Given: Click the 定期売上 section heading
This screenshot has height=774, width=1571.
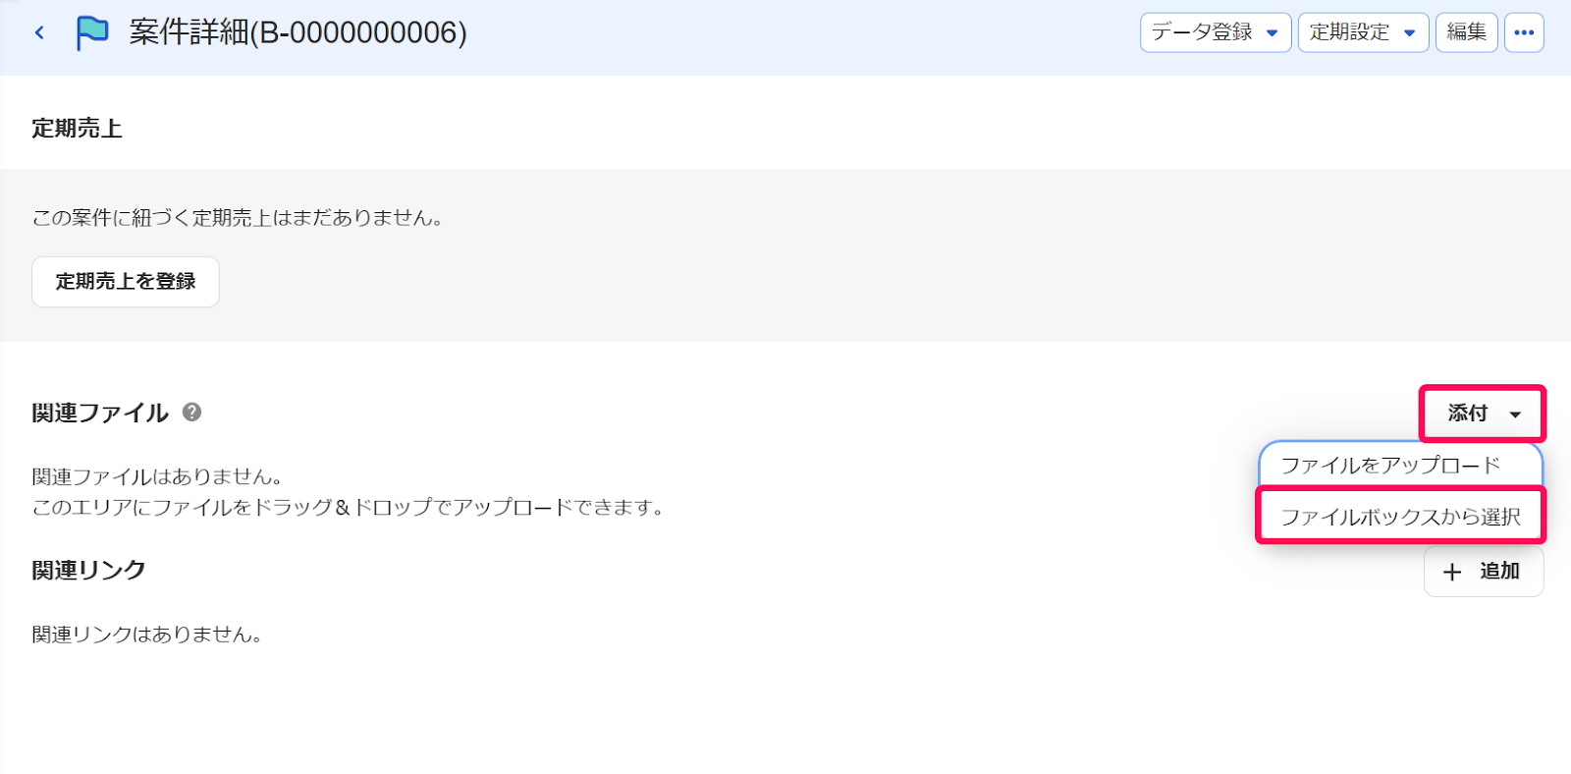Looking at the screenshot, I should 77,129.
